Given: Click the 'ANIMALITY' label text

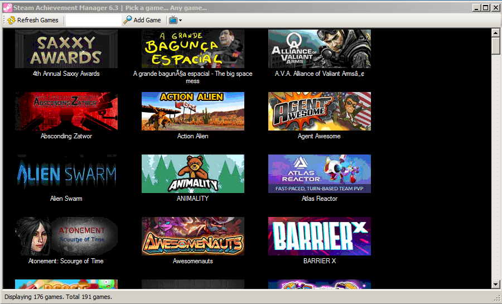Looking at the screenshot, I should 193,199.
